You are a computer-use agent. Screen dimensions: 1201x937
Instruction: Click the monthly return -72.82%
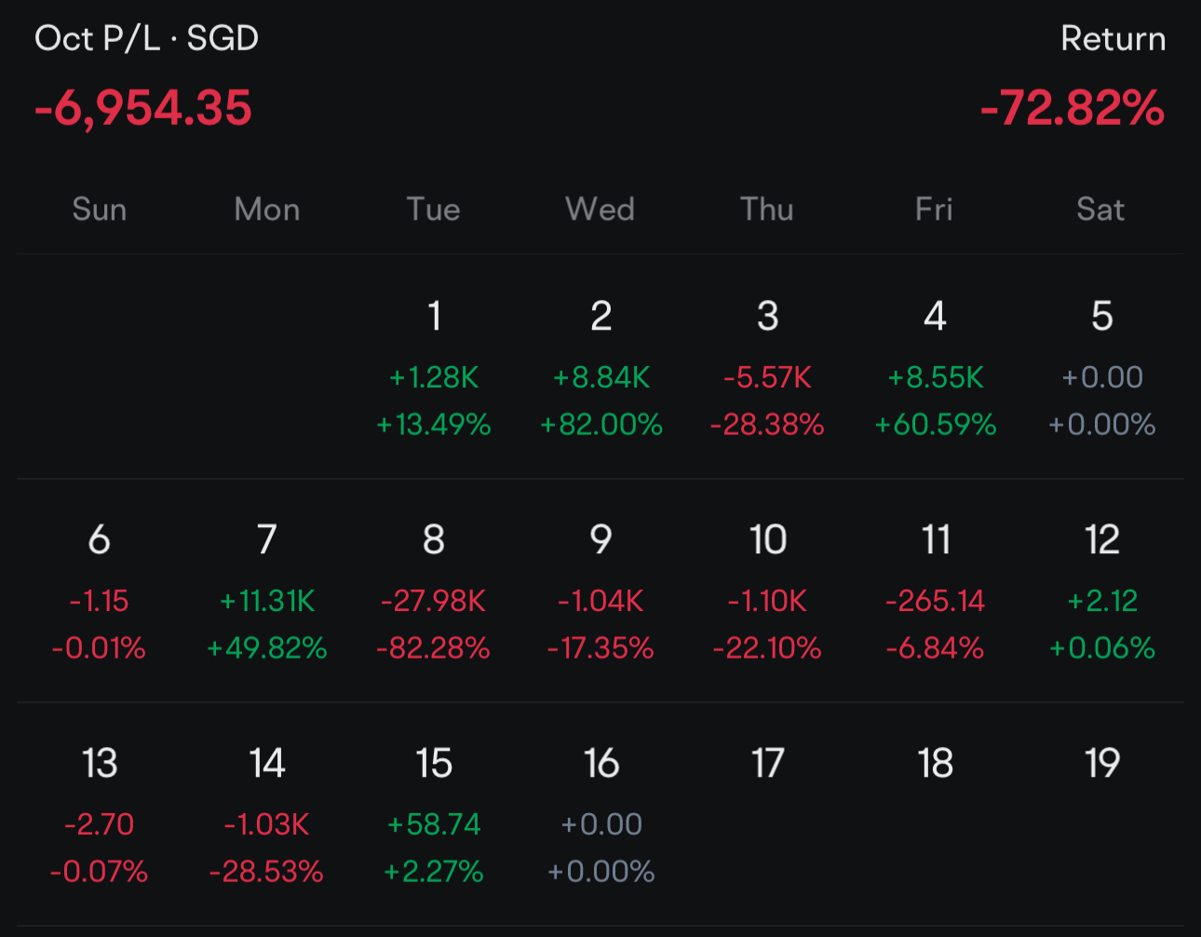(x=1073, y=108)
